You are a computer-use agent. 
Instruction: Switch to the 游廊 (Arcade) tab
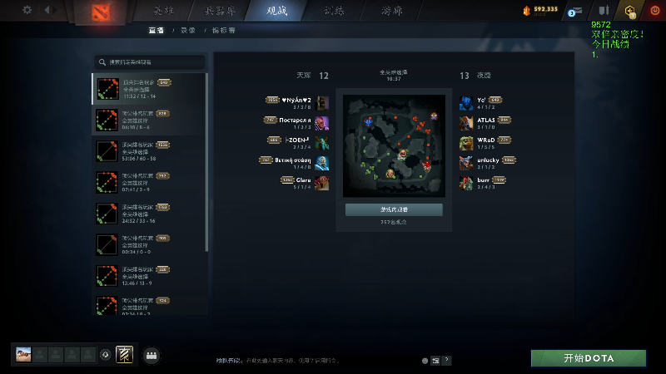(x=391, y=11)
